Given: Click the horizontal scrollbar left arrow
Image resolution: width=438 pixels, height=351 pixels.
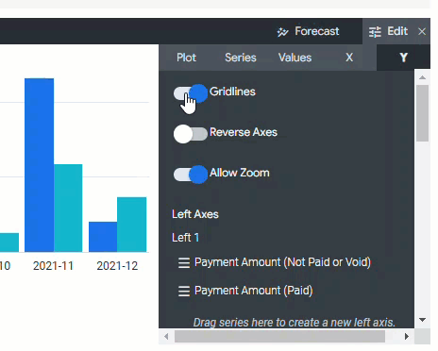Looking at the screenshot, I should (x=166, y=337).
